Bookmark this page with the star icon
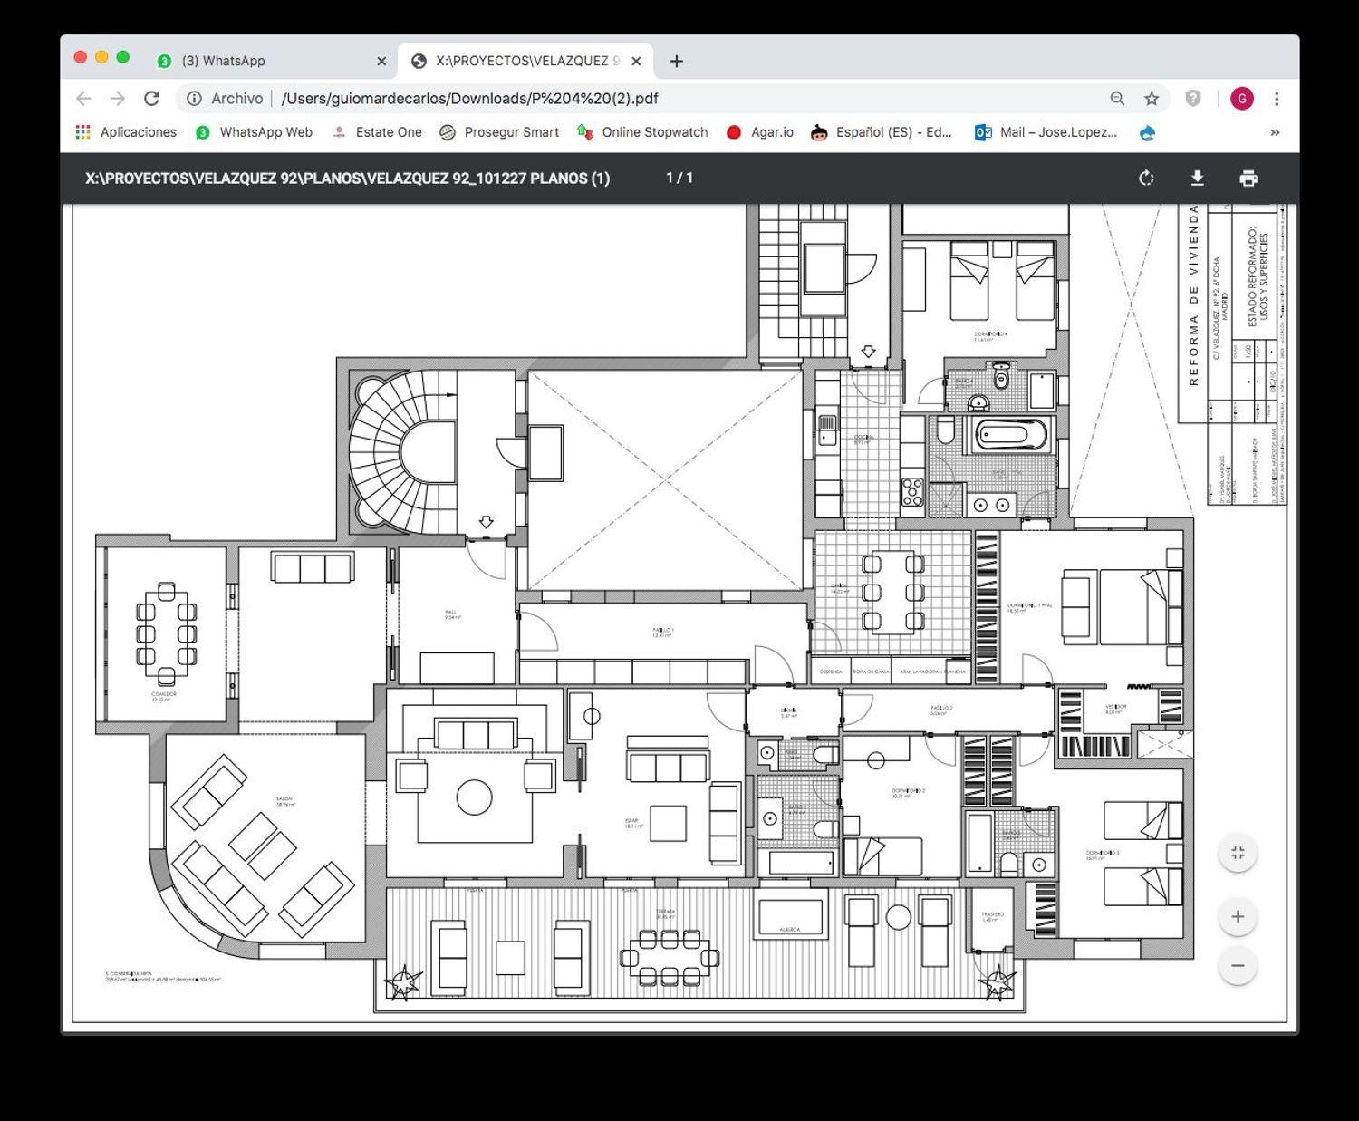1359x1121 pixels. [x=1152, y=99]
